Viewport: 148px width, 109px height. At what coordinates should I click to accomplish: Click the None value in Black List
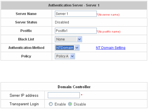61,39
